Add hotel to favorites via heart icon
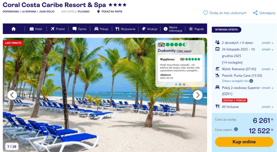This screenshot has width=277, height=152. (205, 13)
